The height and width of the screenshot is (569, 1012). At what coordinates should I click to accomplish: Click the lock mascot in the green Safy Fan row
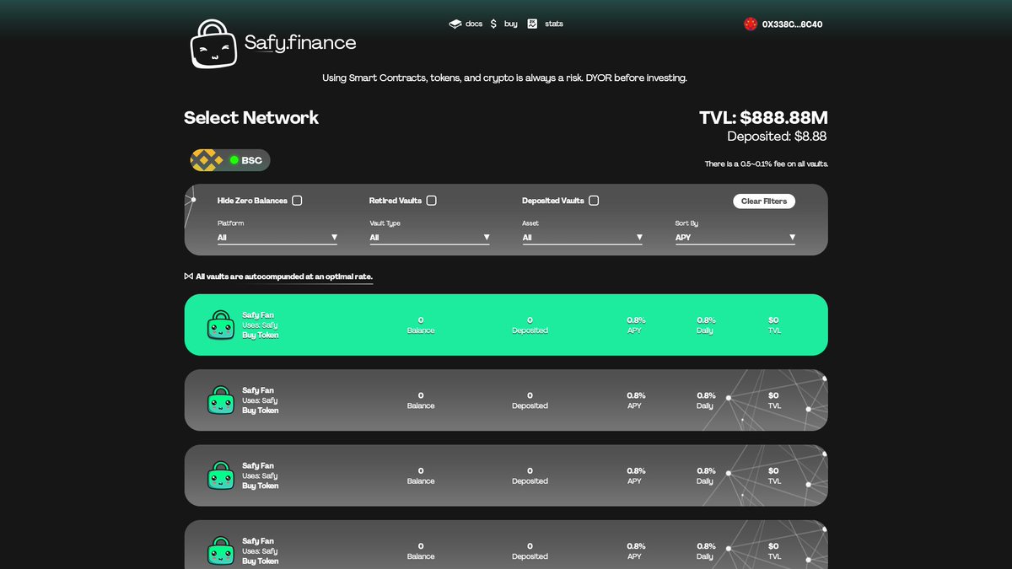pos(221,325)
